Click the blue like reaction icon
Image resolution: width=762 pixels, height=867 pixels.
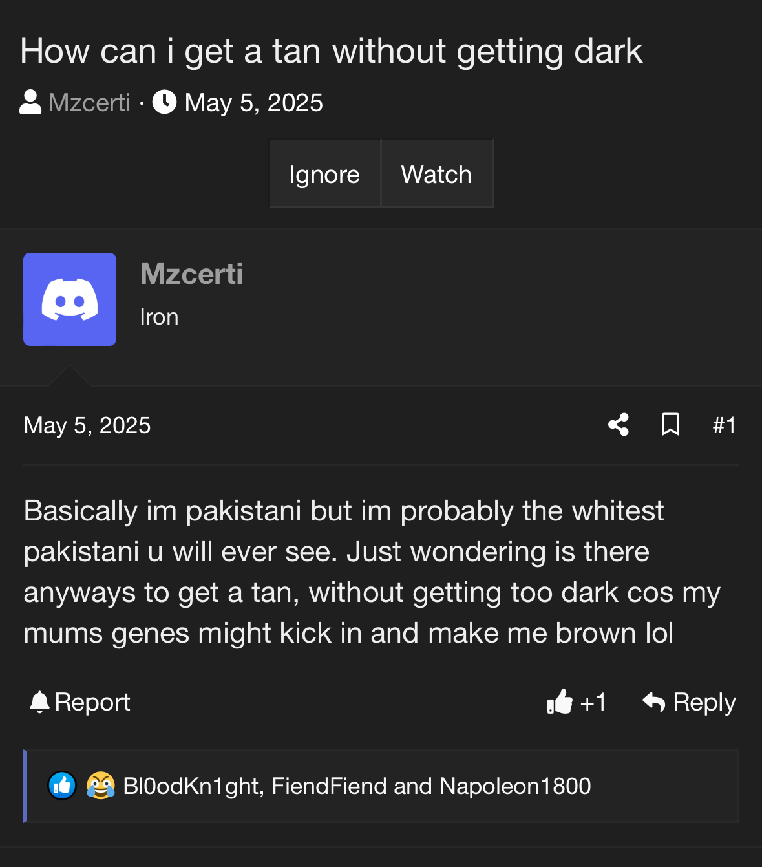[x=62, y=786]
